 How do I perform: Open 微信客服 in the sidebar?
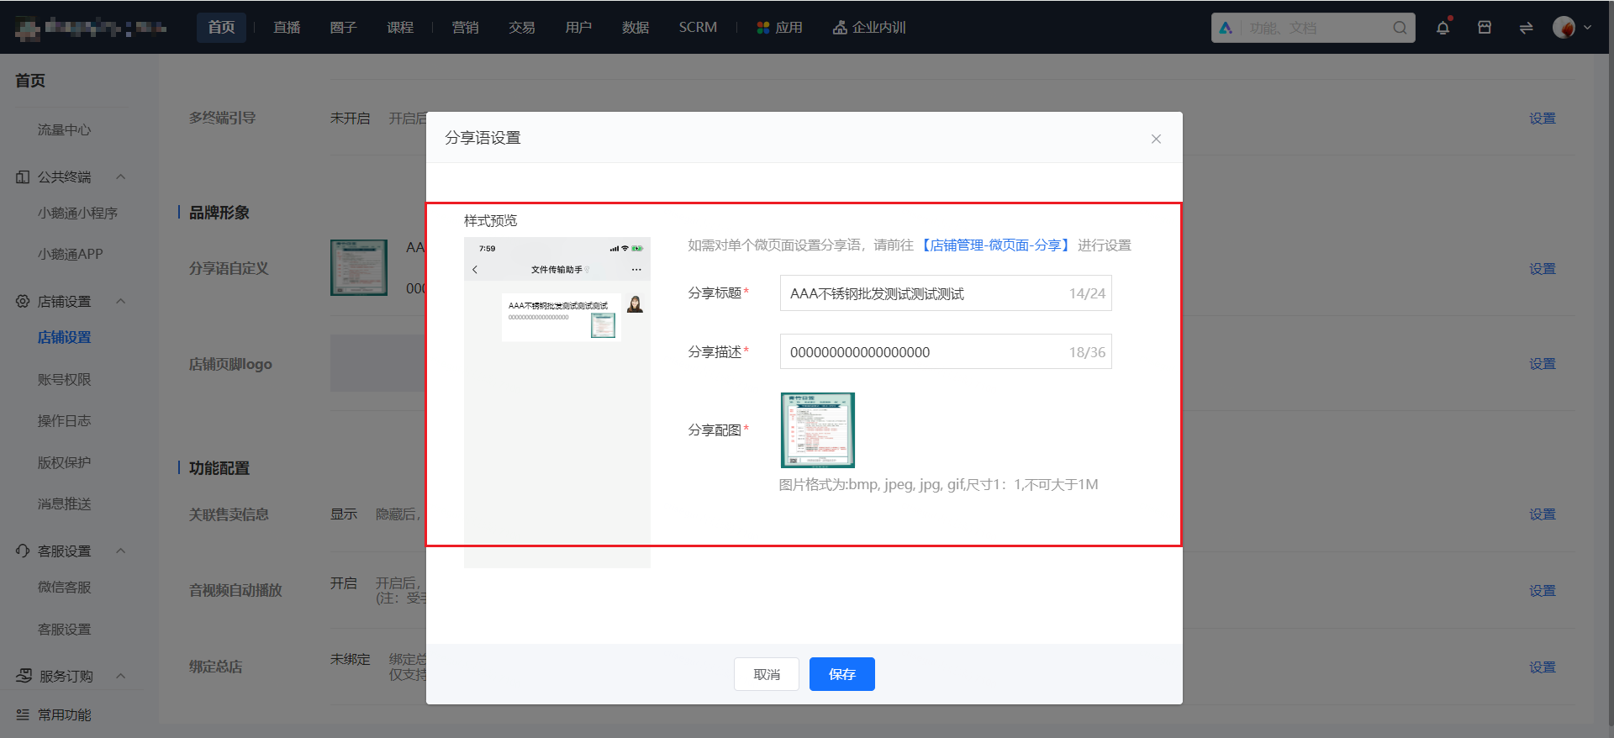click(x=64, y=587)
